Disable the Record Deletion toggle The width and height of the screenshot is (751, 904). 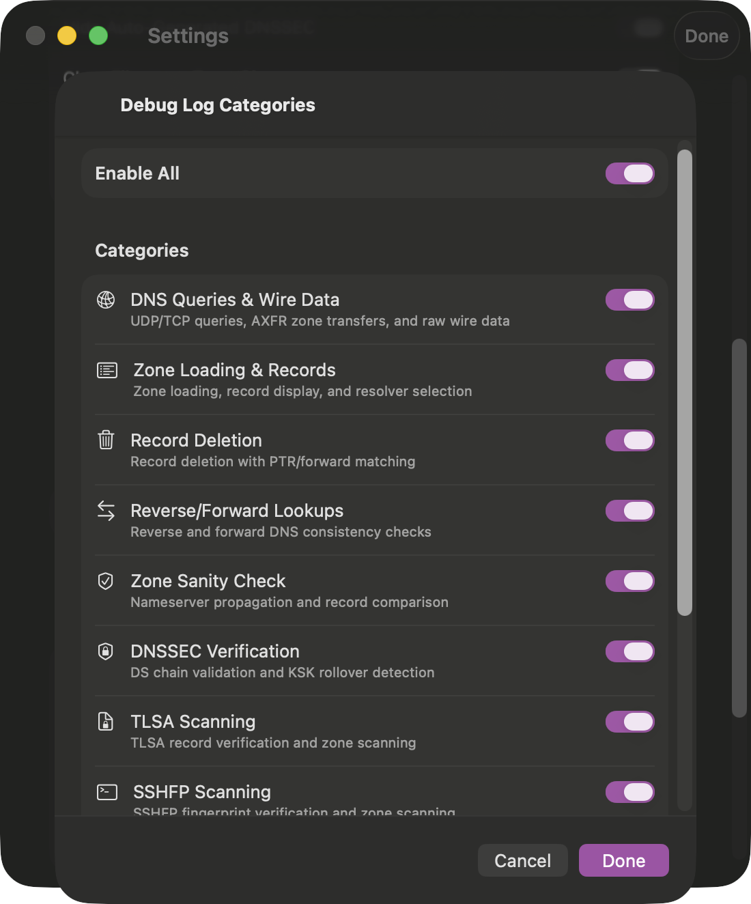(629, 440)
